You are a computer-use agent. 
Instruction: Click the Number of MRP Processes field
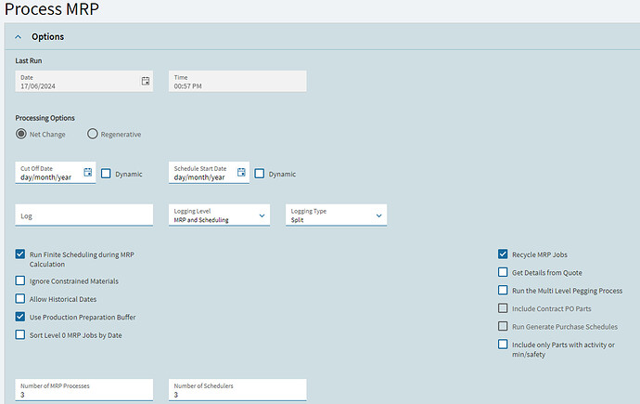[x=84, y=390]
